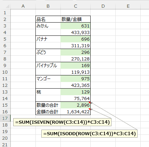Click cell containing 270,128
The height and width of the screenshot is (147, 149).
tap(75, 59)
